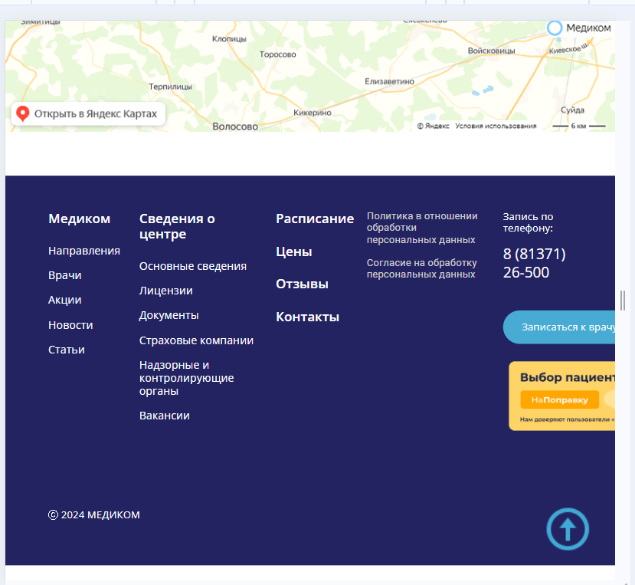Click the Записаться к врачу button
The height and width of the screenshot is (585, 635).
(559, 327)
